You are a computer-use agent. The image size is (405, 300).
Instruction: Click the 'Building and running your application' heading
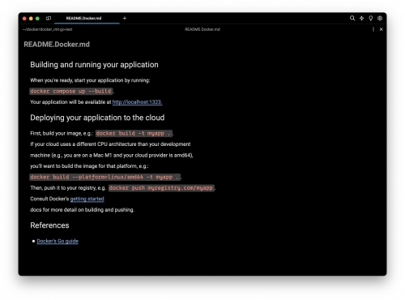coord(94,65)
